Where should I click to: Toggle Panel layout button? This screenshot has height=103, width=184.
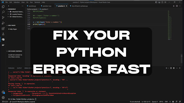coord(159,2)
